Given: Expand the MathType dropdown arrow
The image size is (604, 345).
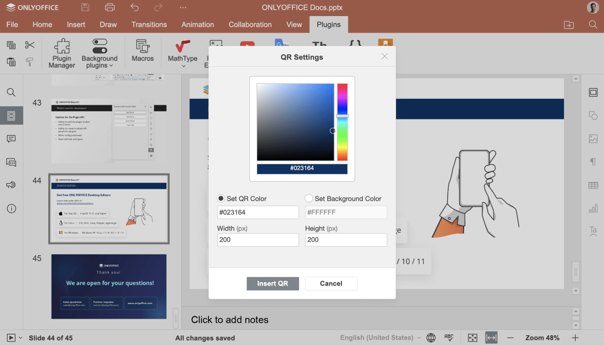Looking at the screenshot, I should [184, 66].
